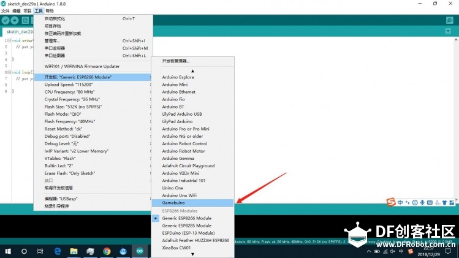Viewport: 459px width, 258px height.
Task: Open Boards Manager (开发板管理器) entry
Action: 193,61
